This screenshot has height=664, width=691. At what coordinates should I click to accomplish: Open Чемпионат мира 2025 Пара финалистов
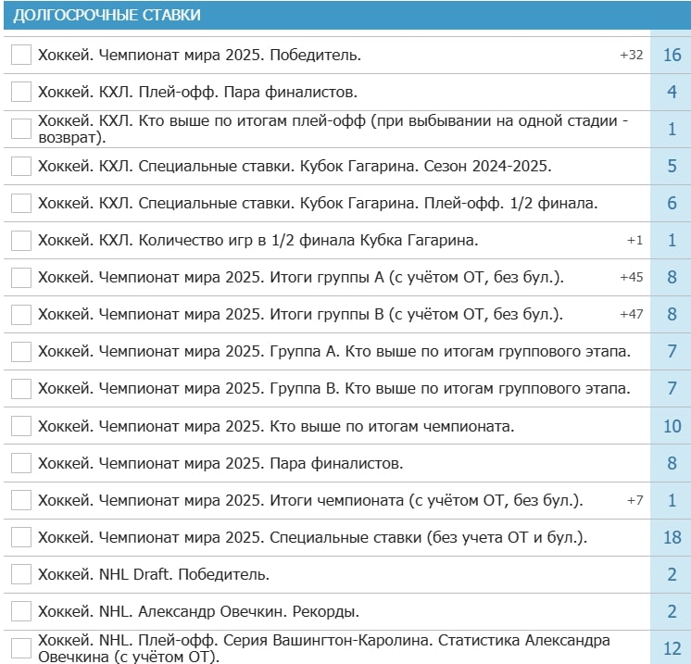(x=220, y=463)
